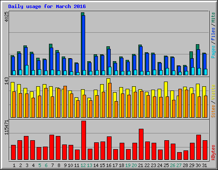
Task: Click green weekend day 26 label
Action: tap(172, 165)
